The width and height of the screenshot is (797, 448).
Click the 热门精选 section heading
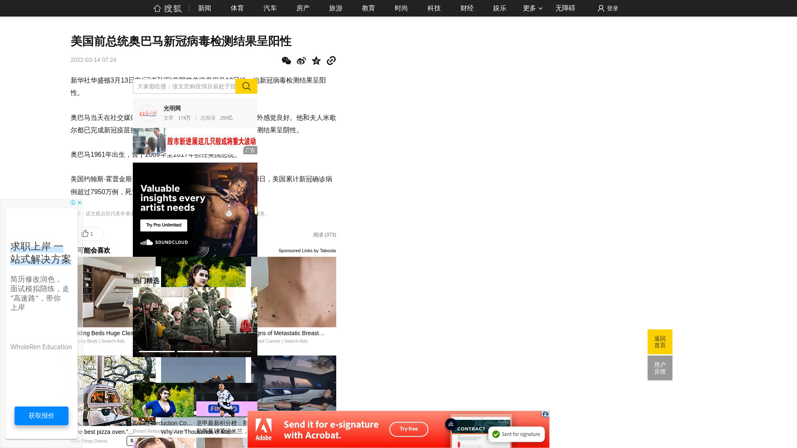point(146,281)
